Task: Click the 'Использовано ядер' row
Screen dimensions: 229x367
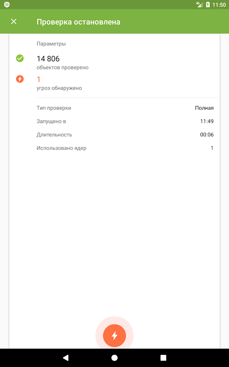Action: (x=125, y=148)
